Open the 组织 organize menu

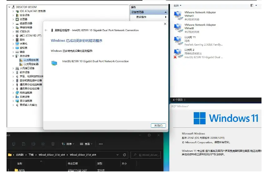coord(177,6)
